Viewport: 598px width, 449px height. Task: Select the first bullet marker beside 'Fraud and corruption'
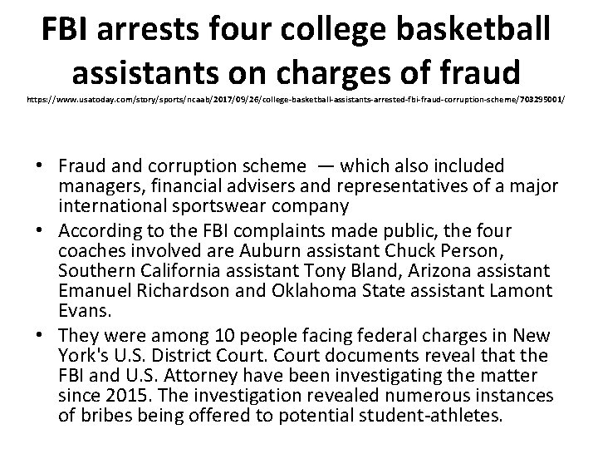coord(39,165)
